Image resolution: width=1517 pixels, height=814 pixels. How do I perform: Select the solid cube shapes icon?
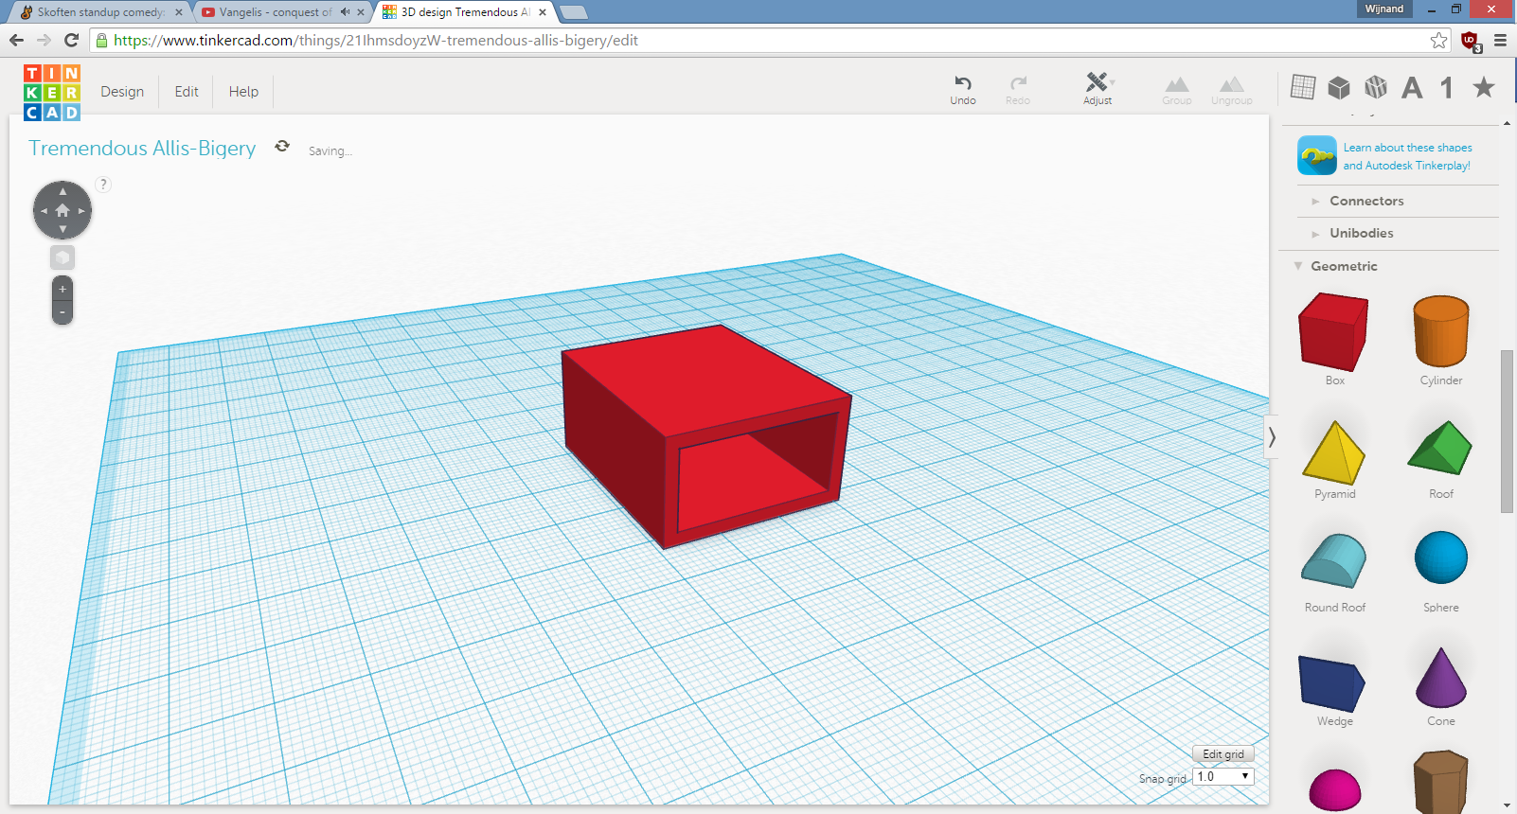click(x=1339, y=88)
